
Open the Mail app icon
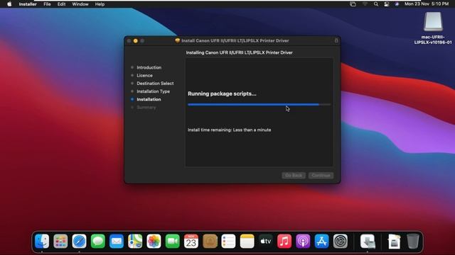pos(117,241)
